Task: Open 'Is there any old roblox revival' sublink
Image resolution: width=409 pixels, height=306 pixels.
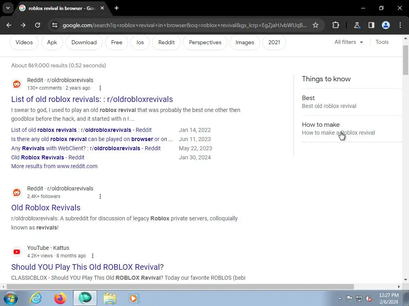Action: point(92,139)
